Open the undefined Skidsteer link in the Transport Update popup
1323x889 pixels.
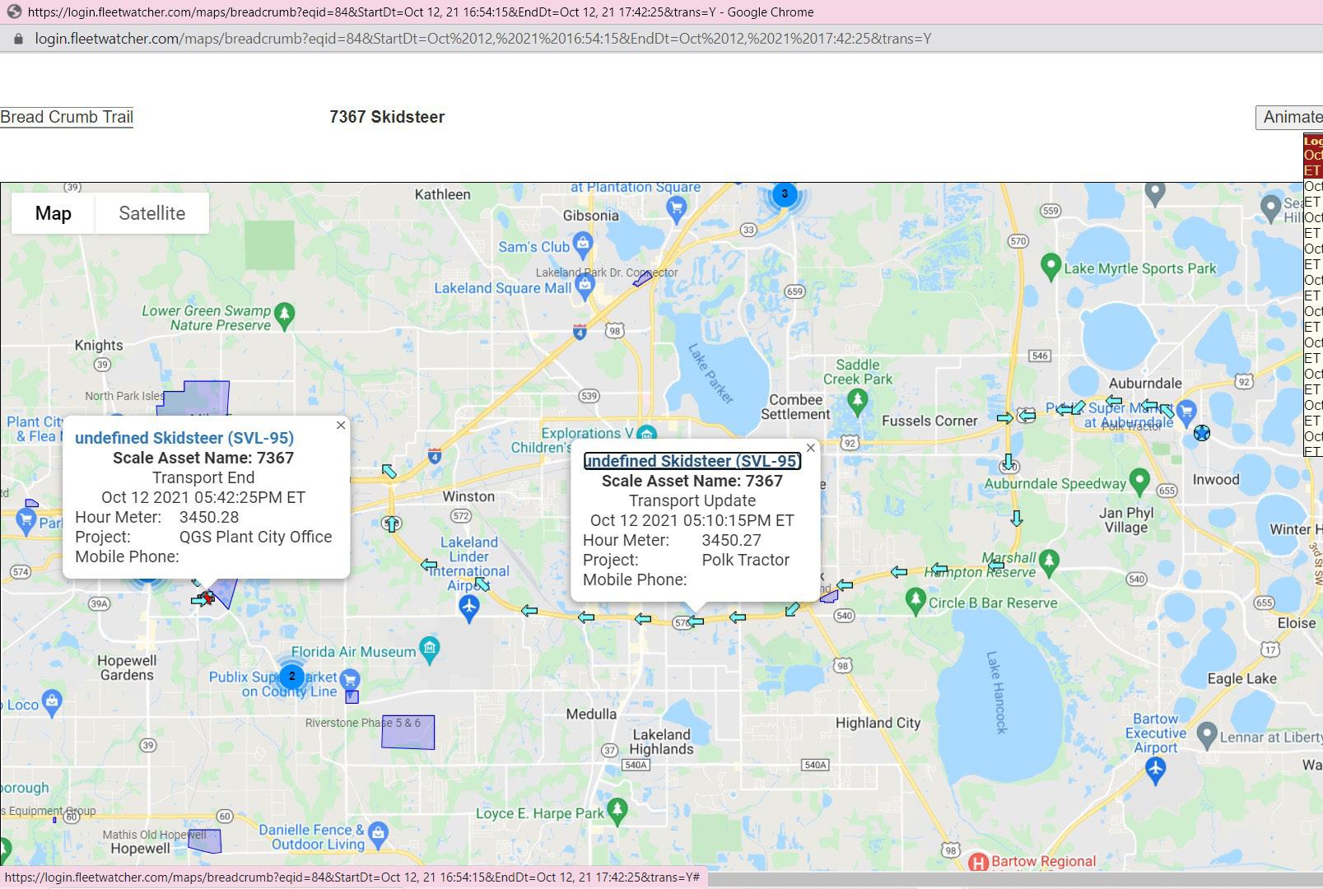coord(692,461)
